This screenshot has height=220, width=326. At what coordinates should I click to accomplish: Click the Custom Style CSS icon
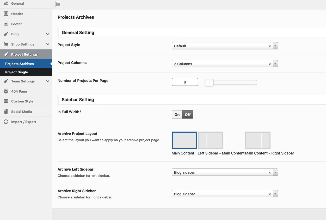pyautogui.click(x=6, y=101)
